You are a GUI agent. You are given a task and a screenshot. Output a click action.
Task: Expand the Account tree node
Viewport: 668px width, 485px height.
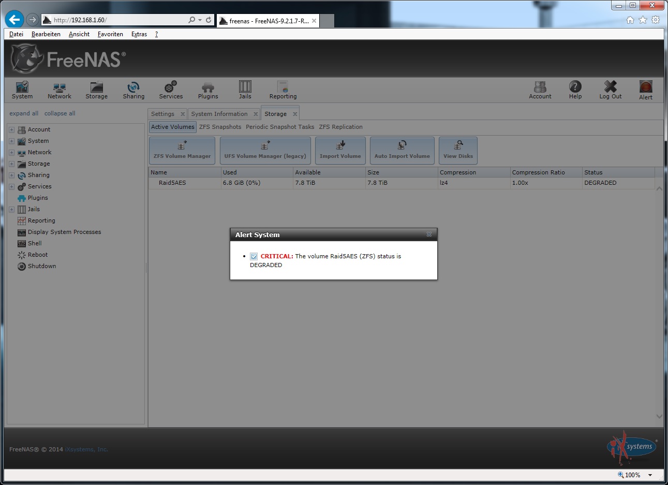click(11, 129)
